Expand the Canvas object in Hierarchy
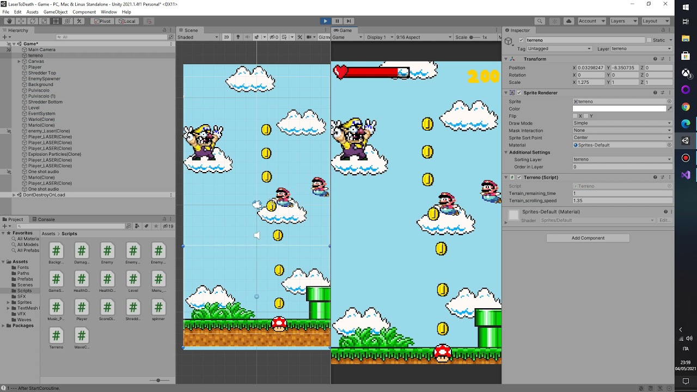This screenshot has width=697, height=392. click(19, 62)
